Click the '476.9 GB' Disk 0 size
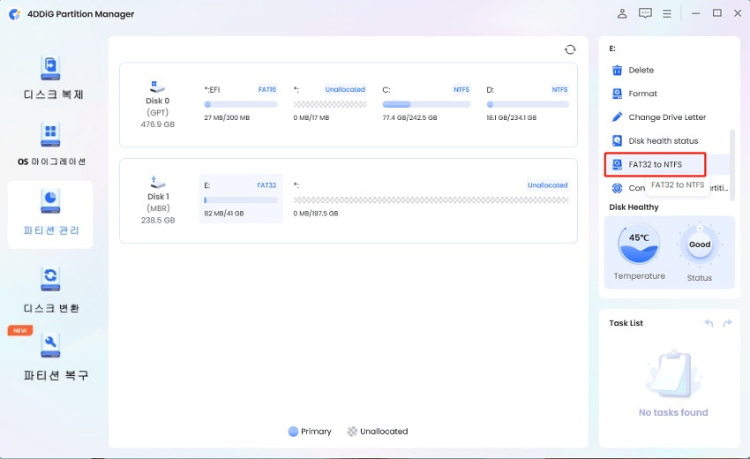This screenshot has width=750, height=459. pyautogui.click(x=157, y=124)
